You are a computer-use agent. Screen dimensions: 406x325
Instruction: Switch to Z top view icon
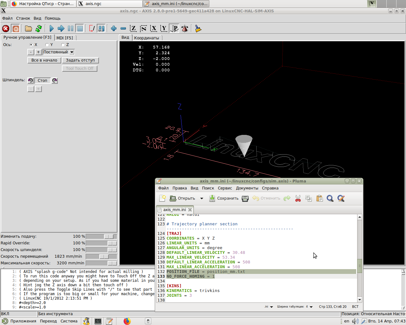[x=133, y=29]
